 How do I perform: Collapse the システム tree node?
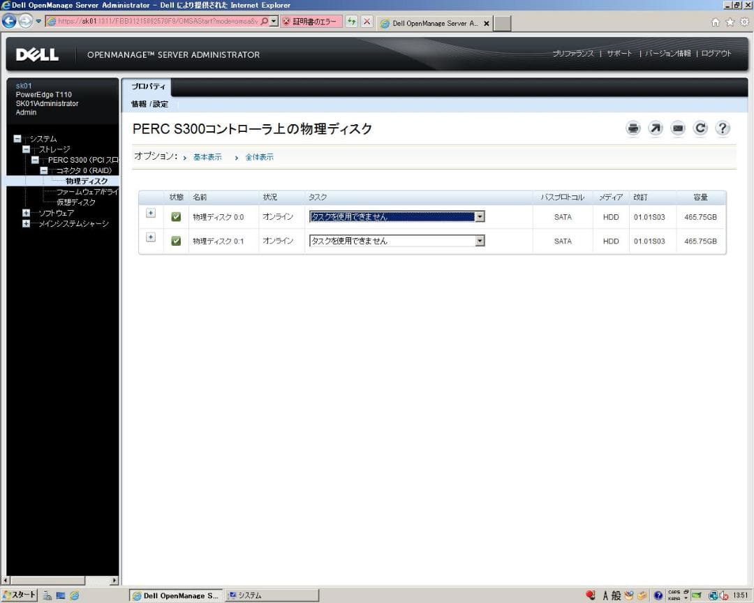point(17,138)
